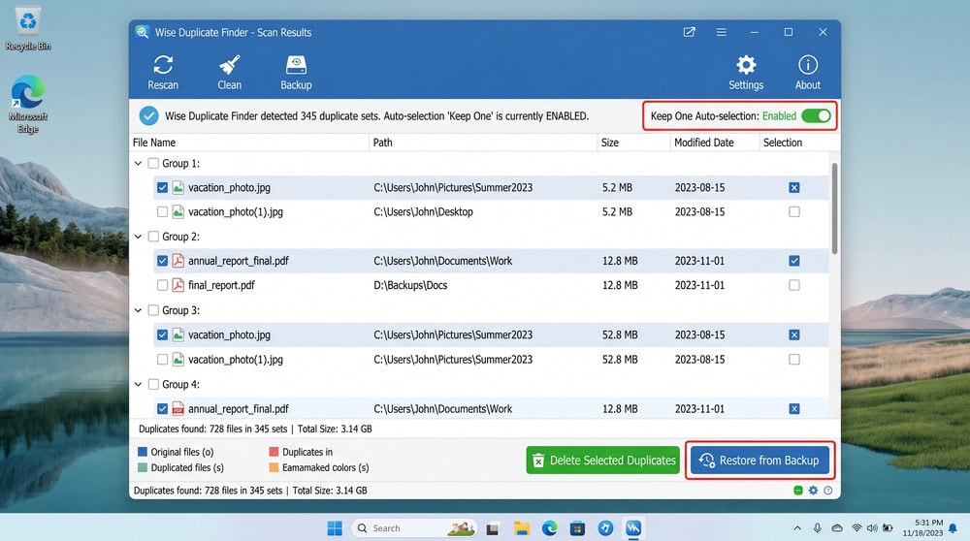Viewport: 970px width, 541px height.
Task: Click the small blue gear in status bar
Action: tap(813, 491)
